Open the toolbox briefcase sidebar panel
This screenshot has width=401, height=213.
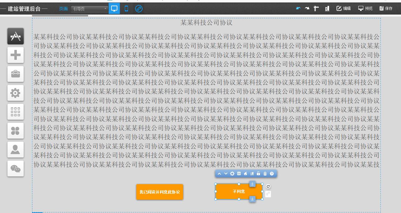(x=16, y=74)
